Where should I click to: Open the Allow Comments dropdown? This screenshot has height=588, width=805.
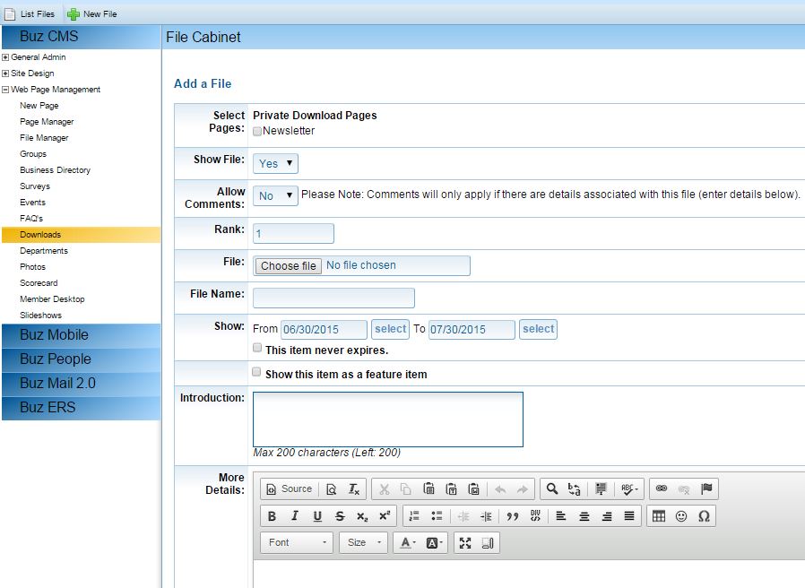(275, 195)
